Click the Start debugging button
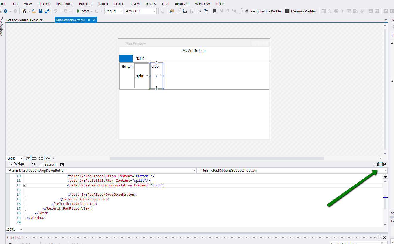The width and height of the screenshot is (394, 244). pos(83,11)
